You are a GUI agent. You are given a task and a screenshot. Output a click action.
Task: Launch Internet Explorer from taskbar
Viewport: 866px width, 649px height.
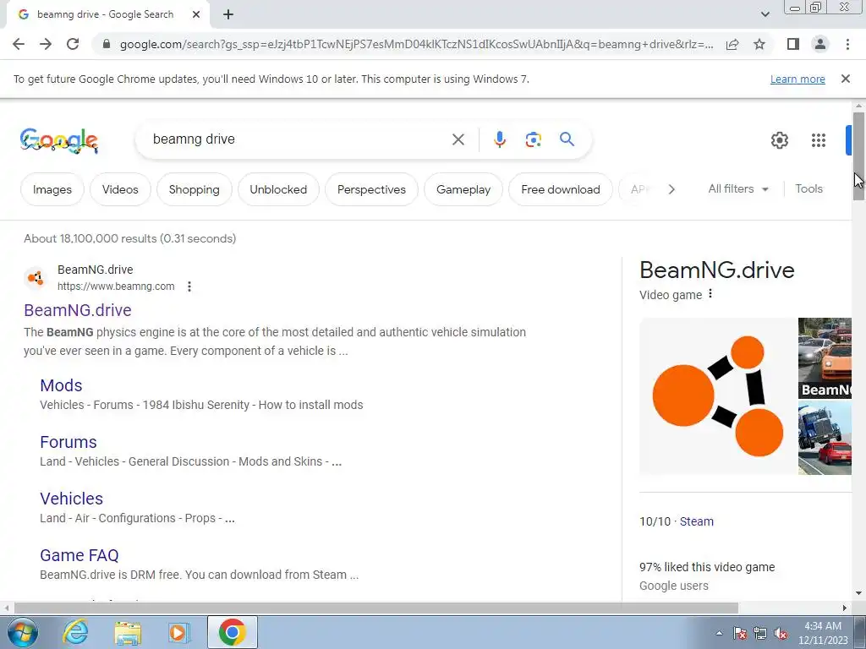click(x=75, y=632)
